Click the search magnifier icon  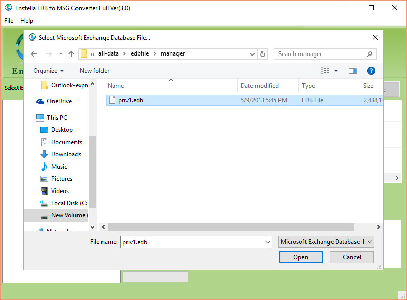pos(370,54)
